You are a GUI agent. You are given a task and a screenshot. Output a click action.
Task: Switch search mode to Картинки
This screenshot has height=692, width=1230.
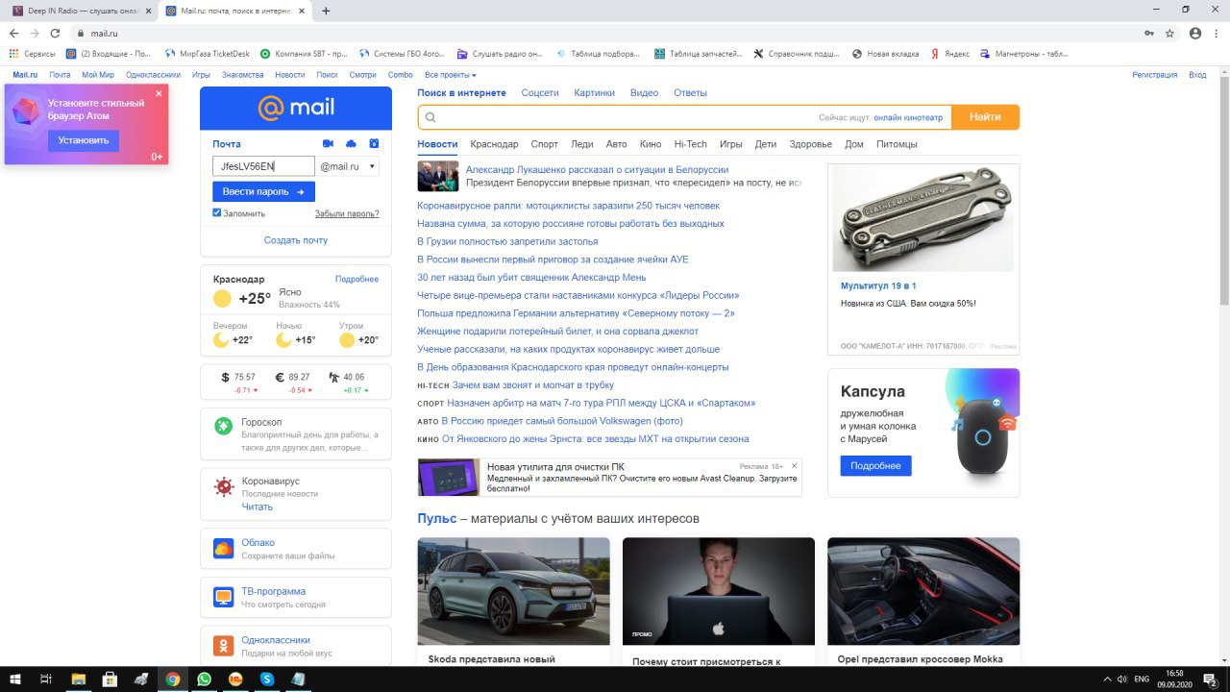pyautogui.click(x=594, y=93)
